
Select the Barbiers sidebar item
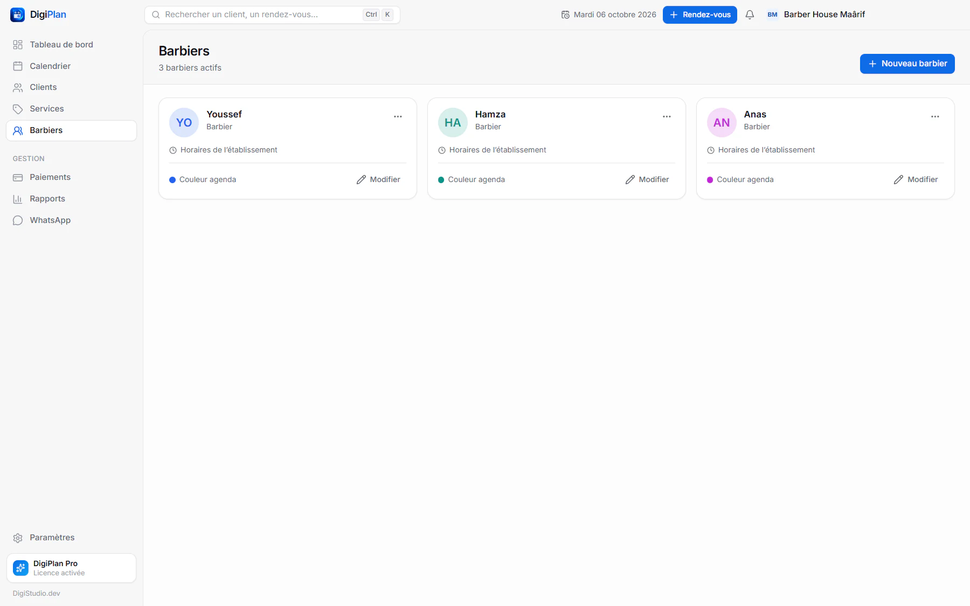point(71,130)
